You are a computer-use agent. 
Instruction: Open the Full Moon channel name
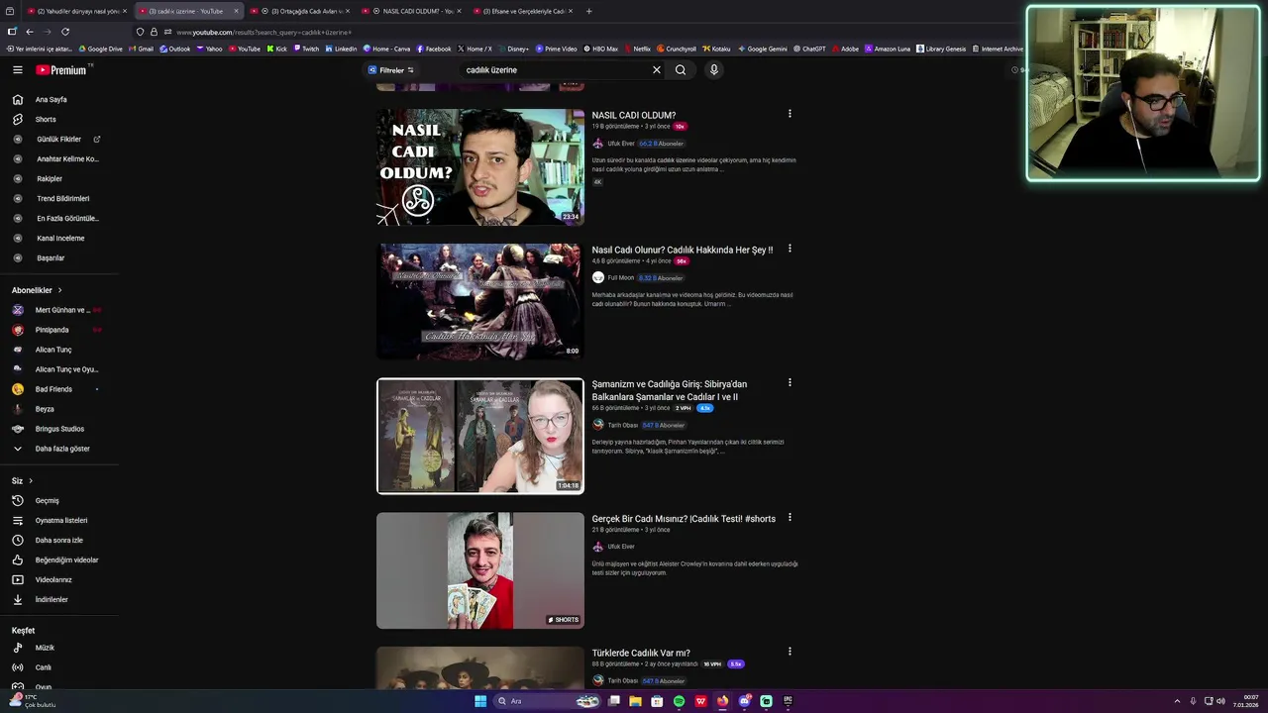620,278
